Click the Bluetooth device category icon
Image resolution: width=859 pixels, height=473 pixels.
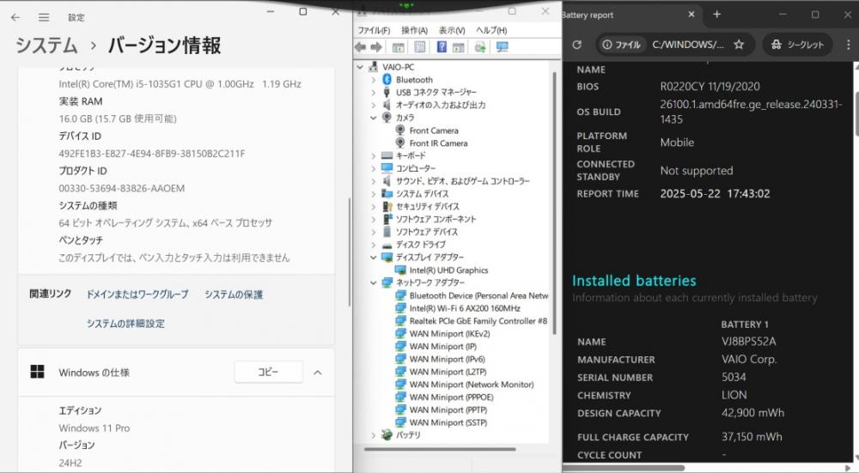(x=387, y=79)
